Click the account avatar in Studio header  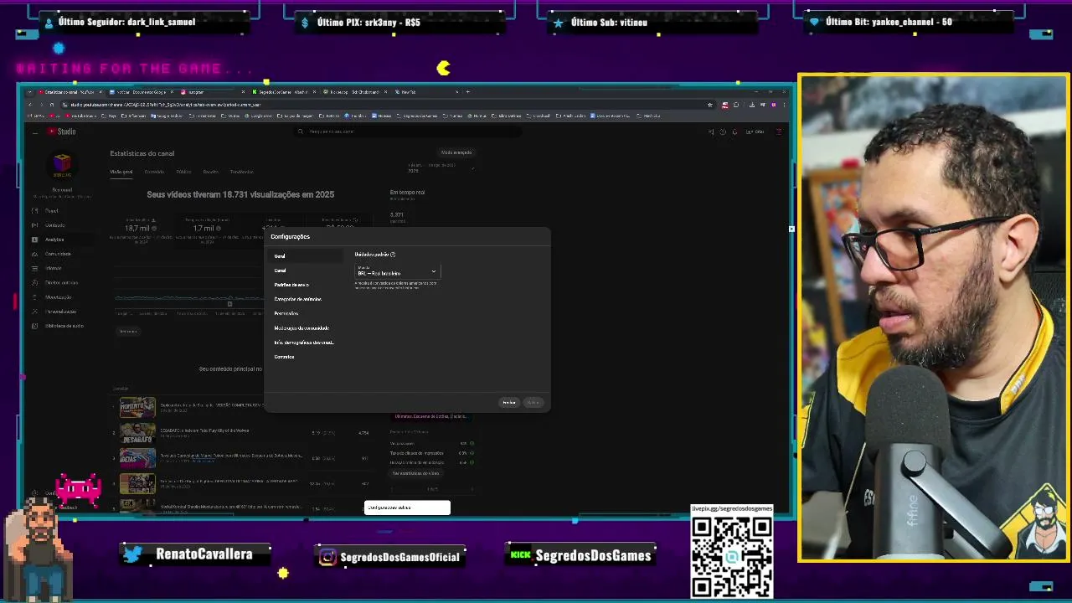[779, 131]
